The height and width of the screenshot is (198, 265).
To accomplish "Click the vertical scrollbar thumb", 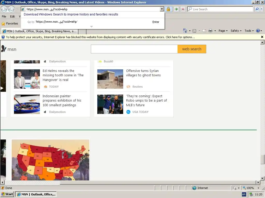I will click(262, 159).
